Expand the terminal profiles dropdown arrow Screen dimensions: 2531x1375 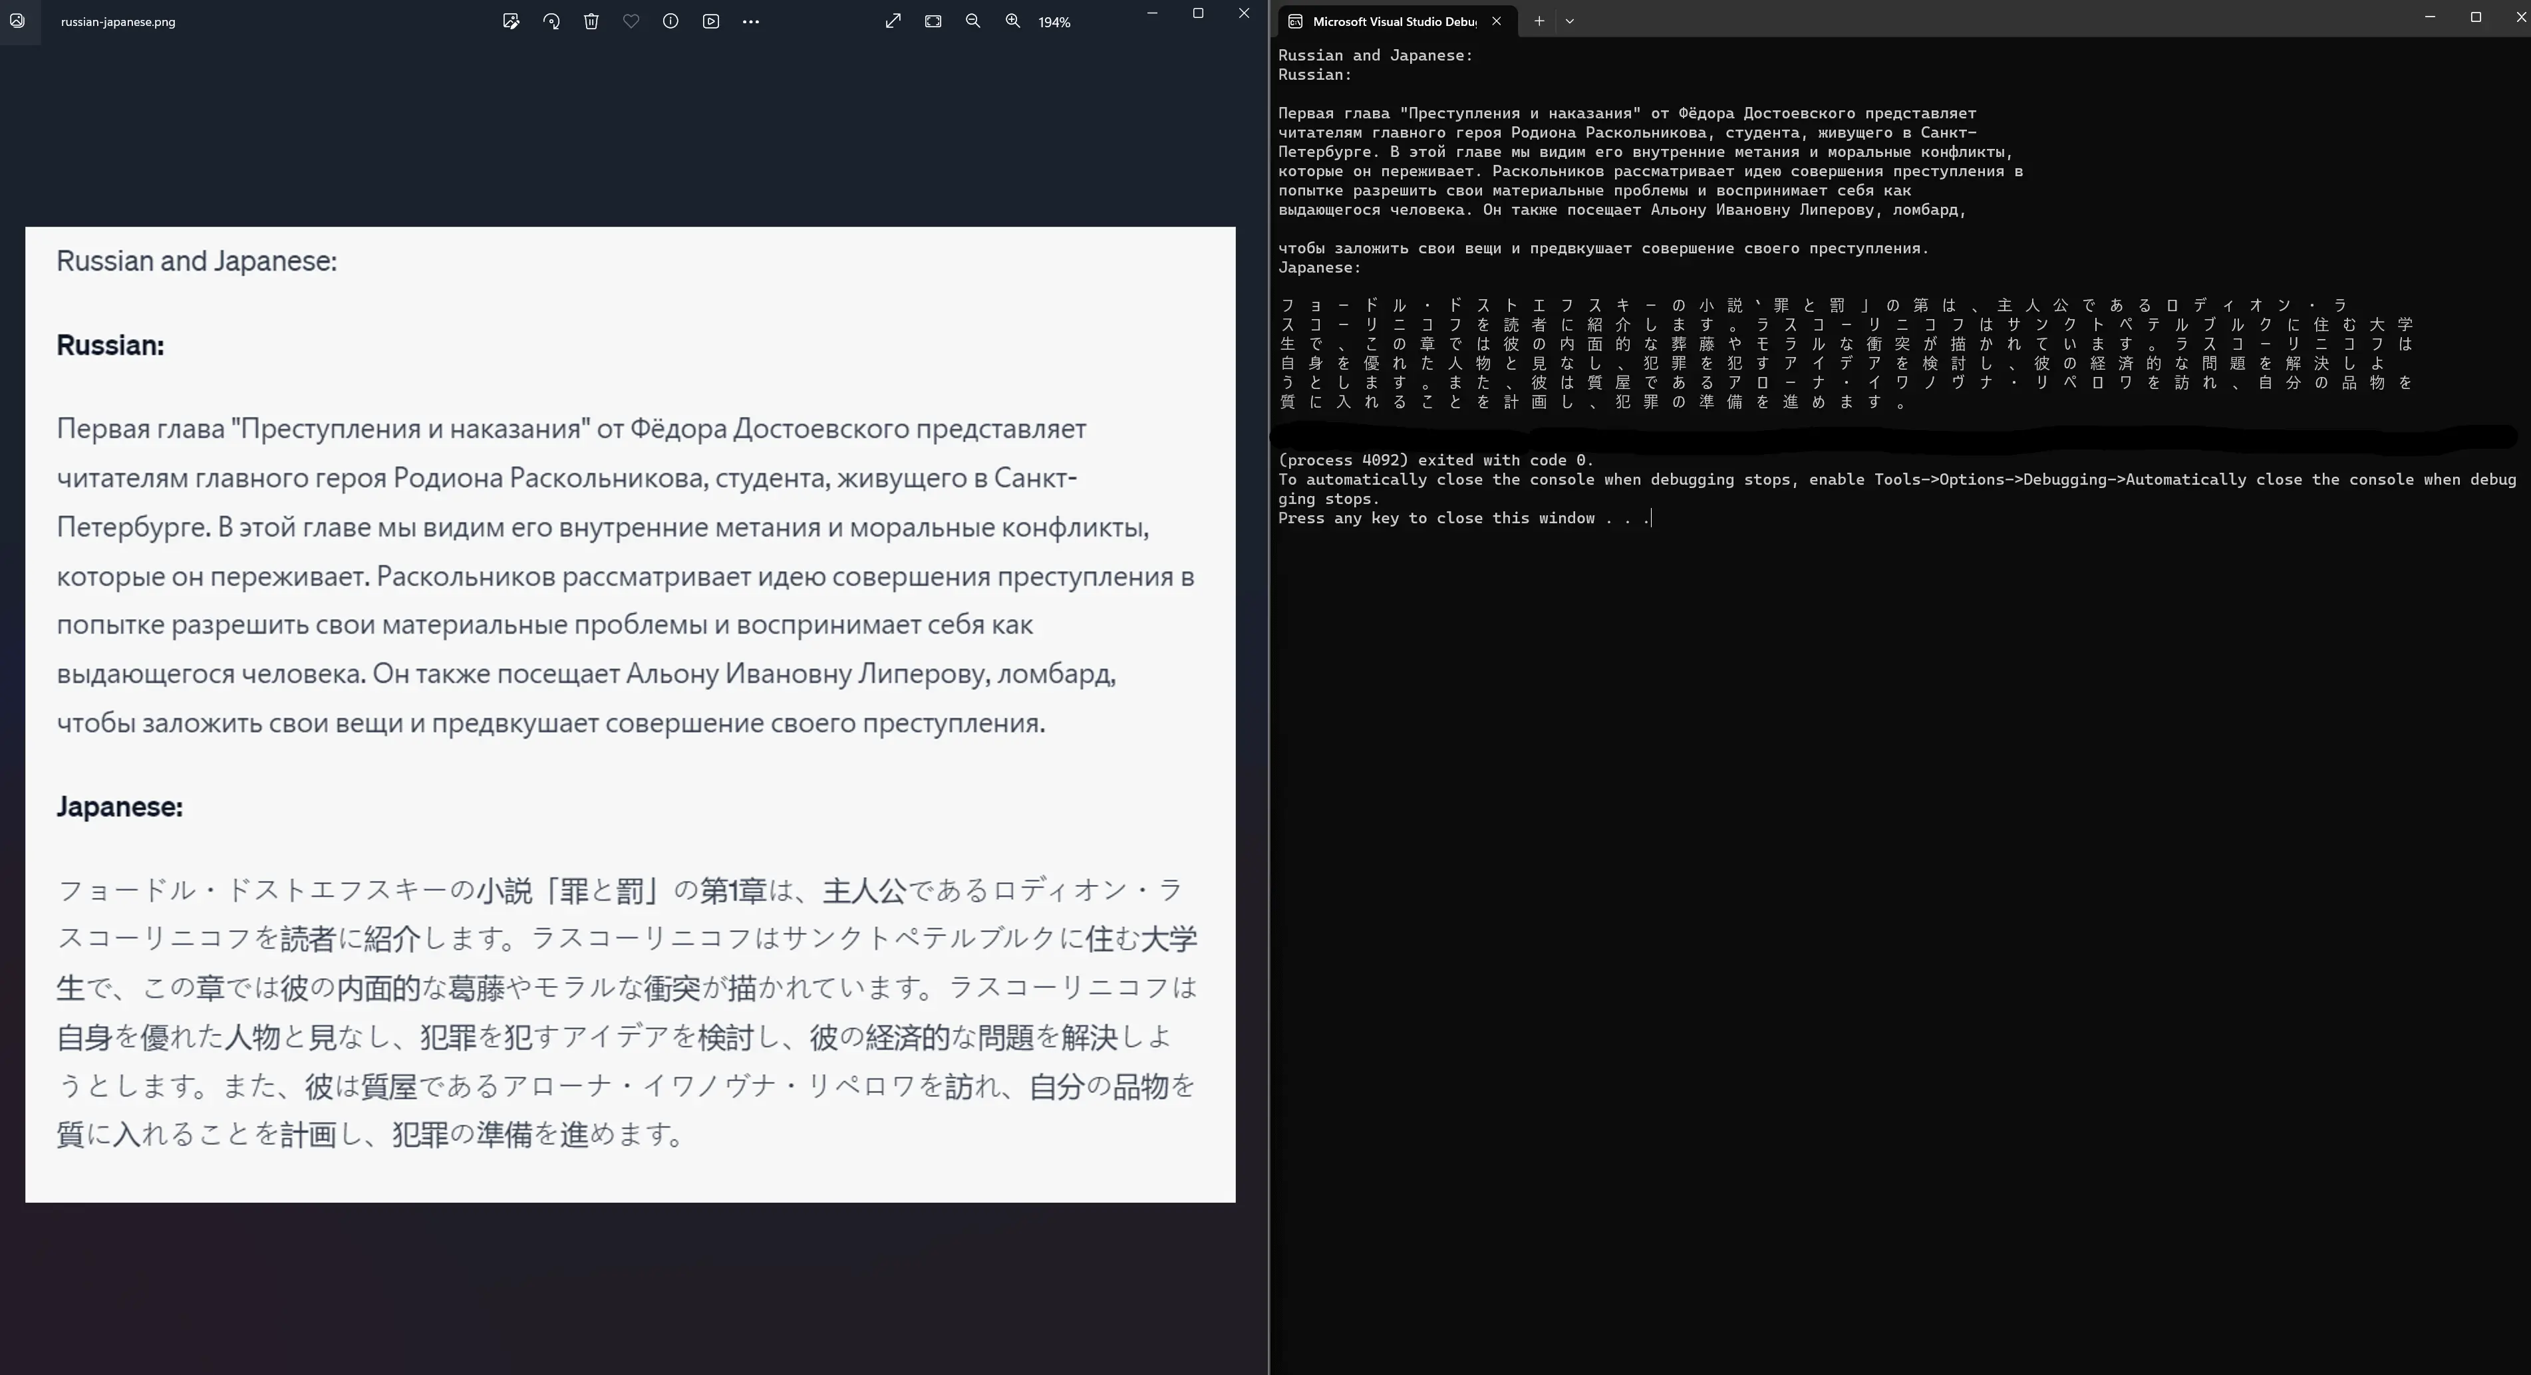coord(1570,21)
